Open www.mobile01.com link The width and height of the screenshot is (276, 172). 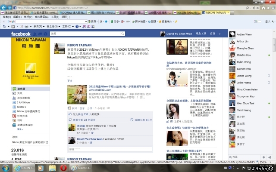click(x=100, y=90)
